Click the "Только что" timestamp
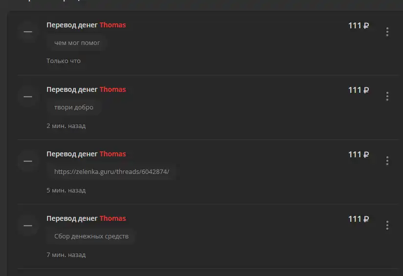 pyautogui.click(x=64, y=61)
